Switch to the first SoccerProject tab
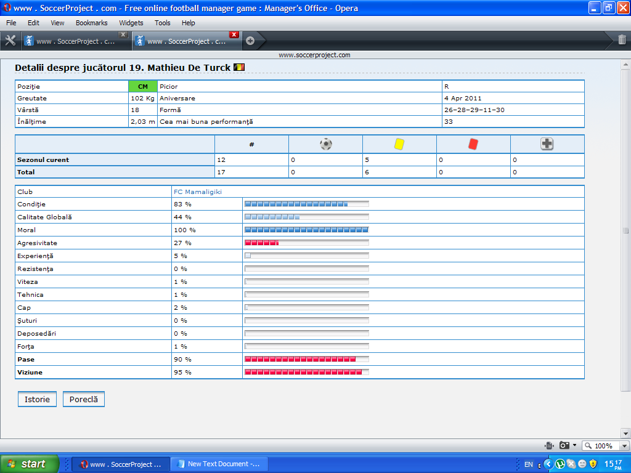The image size is (631, 473). pos(74,41)
